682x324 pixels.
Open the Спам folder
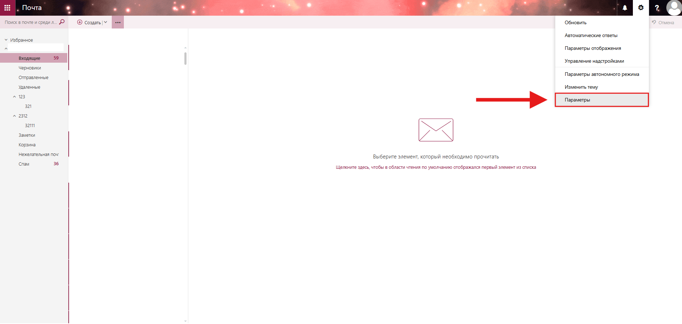[x=24, y=164]
